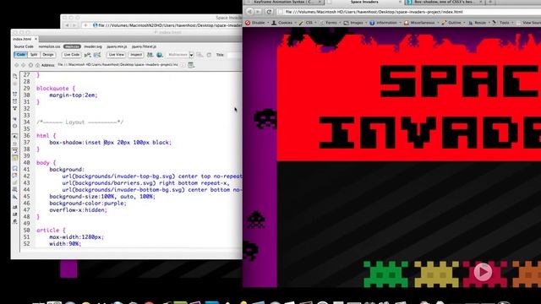This screenshot has height=304, width=541.
Task: Close index.html document tab in Dreamweaver
Action: [36, 40]
